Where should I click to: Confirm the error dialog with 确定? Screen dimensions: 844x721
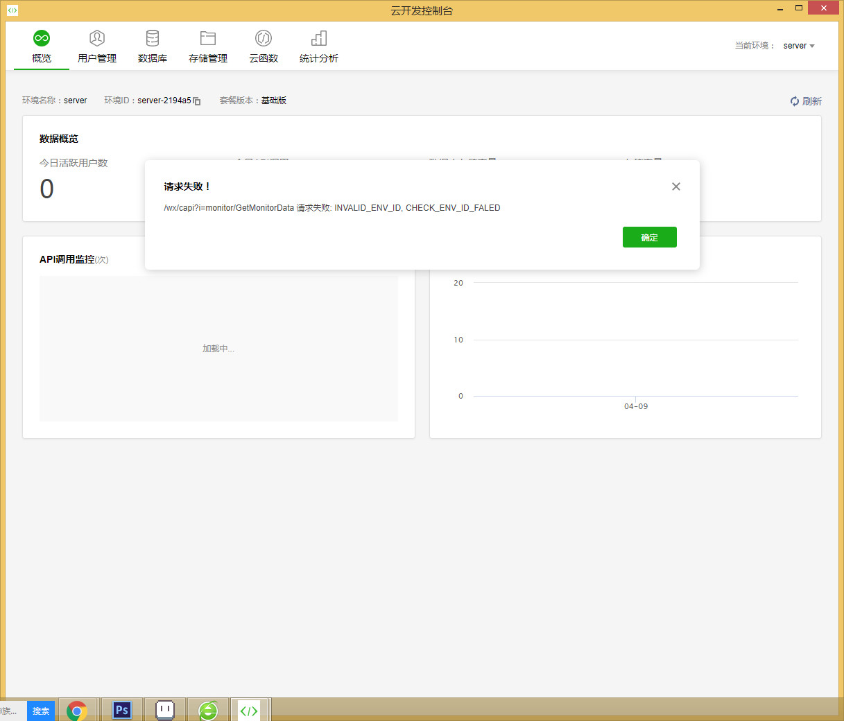(650, 237)
